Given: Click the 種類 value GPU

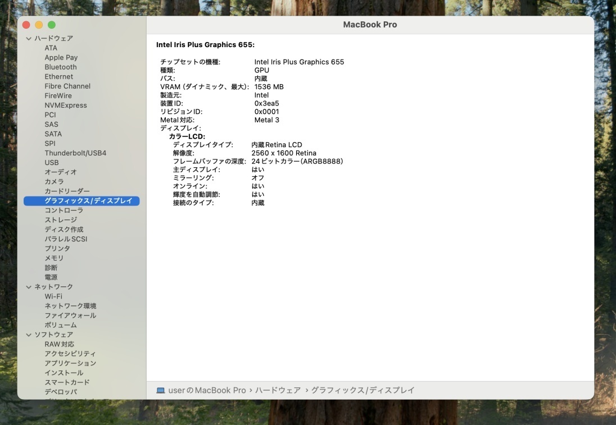Looking at the screenshot, I should tap(262, 70).
